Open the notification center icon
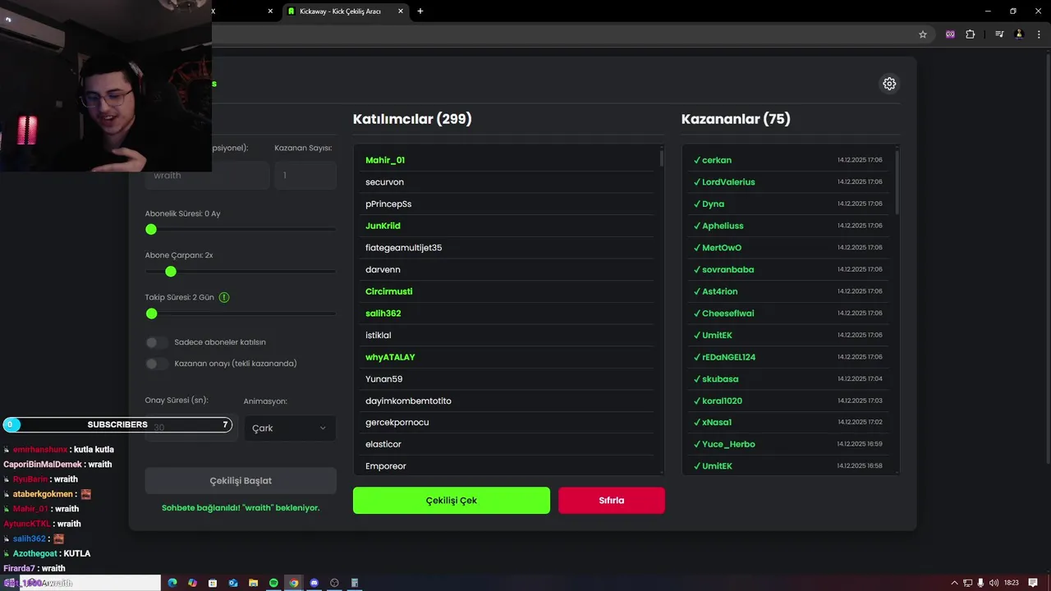Screen dimensions: 1051x591 (x=1033, y=583)
